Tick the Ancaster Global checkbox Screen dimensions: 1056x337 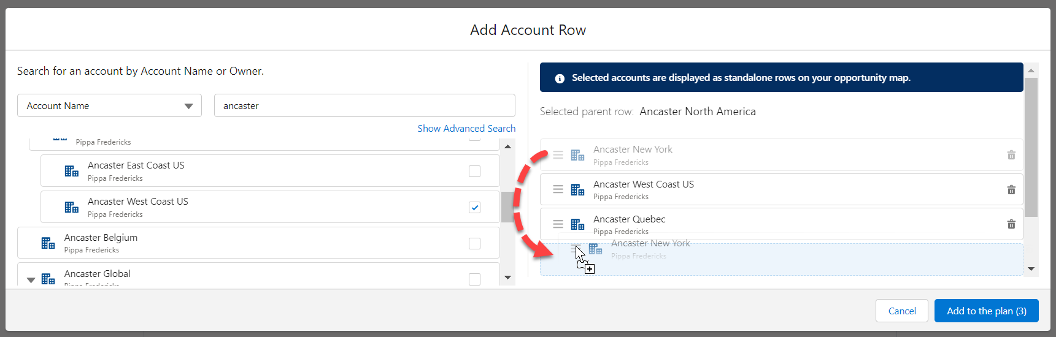tap(474, 279)
